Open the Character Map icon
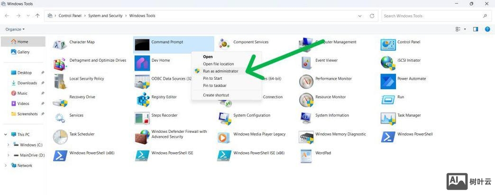The width and height of the screenshot is (495, 195). 60,44
